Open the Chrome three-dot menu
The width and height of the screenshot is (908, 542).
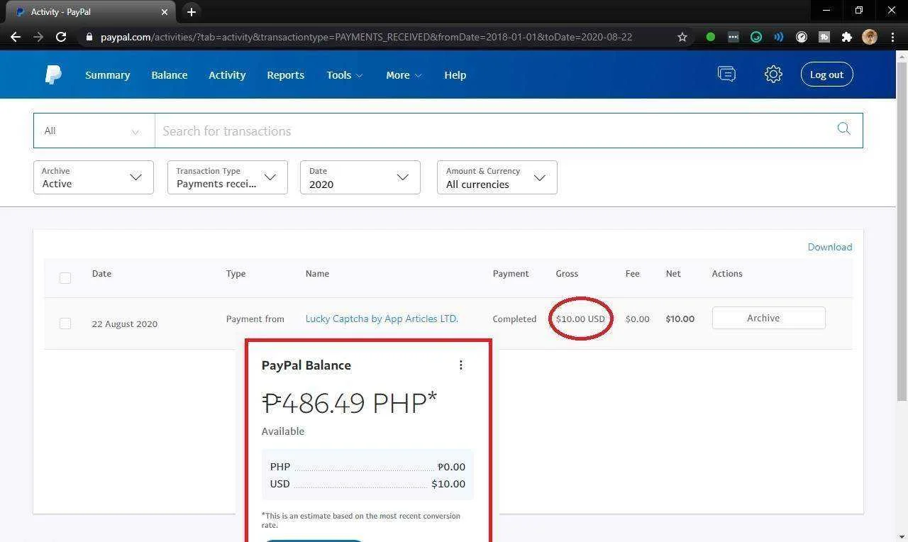point(893,37)
